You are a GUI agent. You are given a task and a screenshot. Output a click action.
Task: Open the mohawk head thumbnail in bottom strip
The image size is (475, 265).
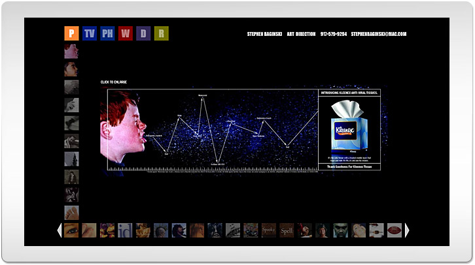coord(161,230)
